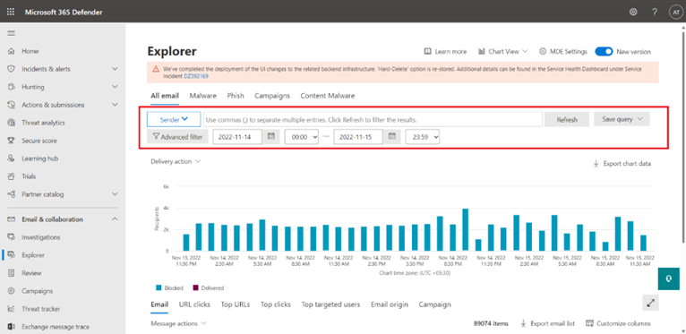The height and width of the screenshot is (334, 686).
Task: Open the AT account avatar
Action: point(675,13)
